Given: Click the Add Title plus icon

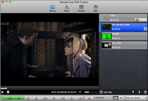Looking at the screenshot, I should tap(101, 92).
